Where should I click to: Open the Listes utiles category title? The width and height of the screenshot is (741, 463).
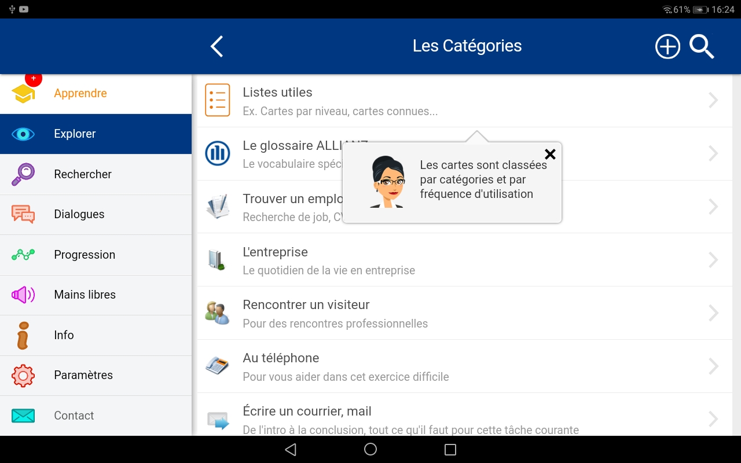tap(277, 93)
